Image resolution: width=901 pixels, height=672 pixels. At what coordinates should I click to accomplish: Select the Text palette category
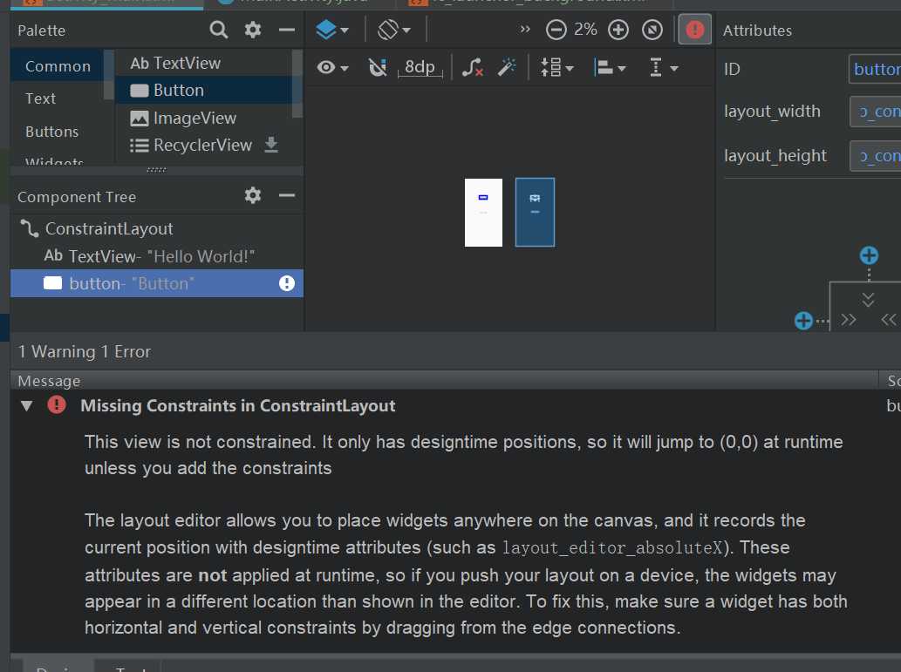pos(40,98)
